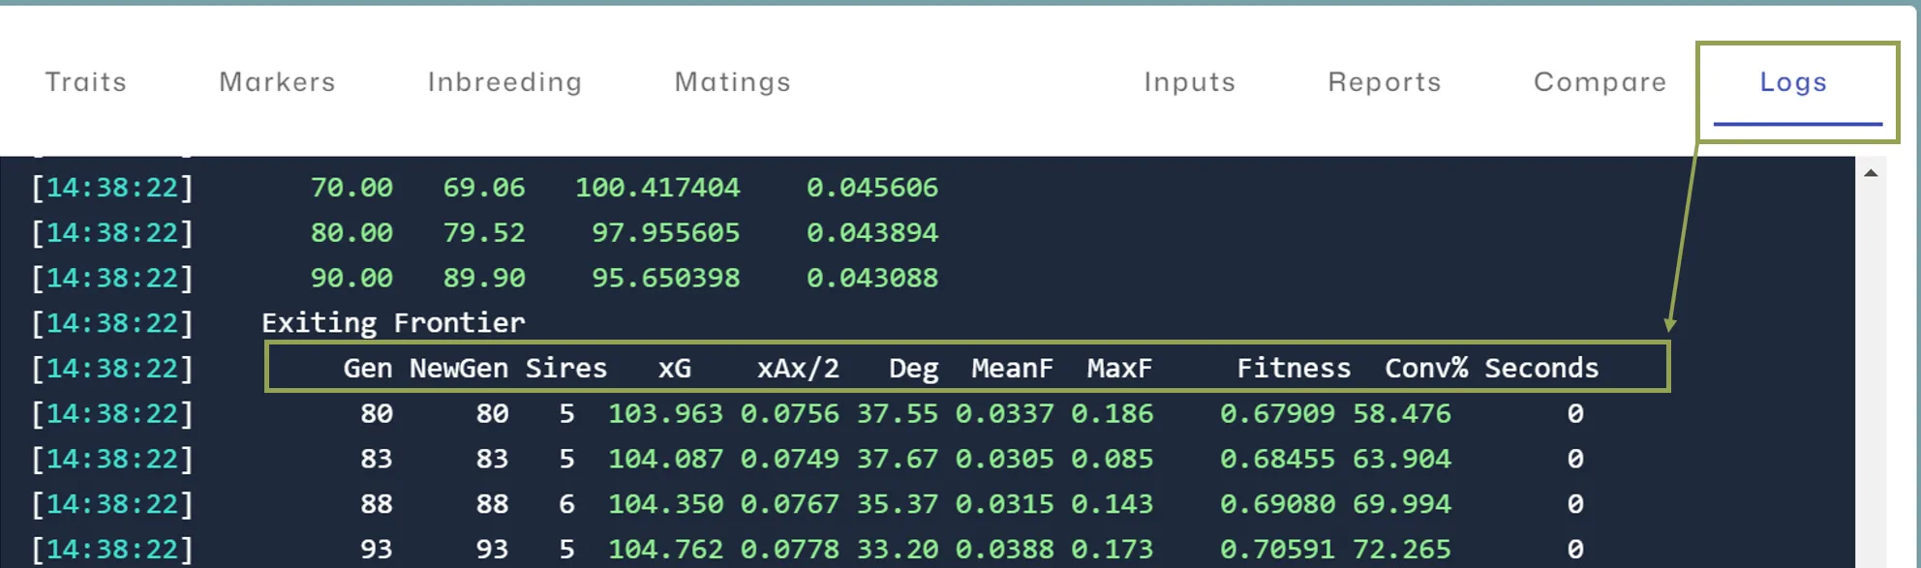This screenshot has width=1921, height=568.
Task: Click the value 0.043088
Action: point(872,278)
